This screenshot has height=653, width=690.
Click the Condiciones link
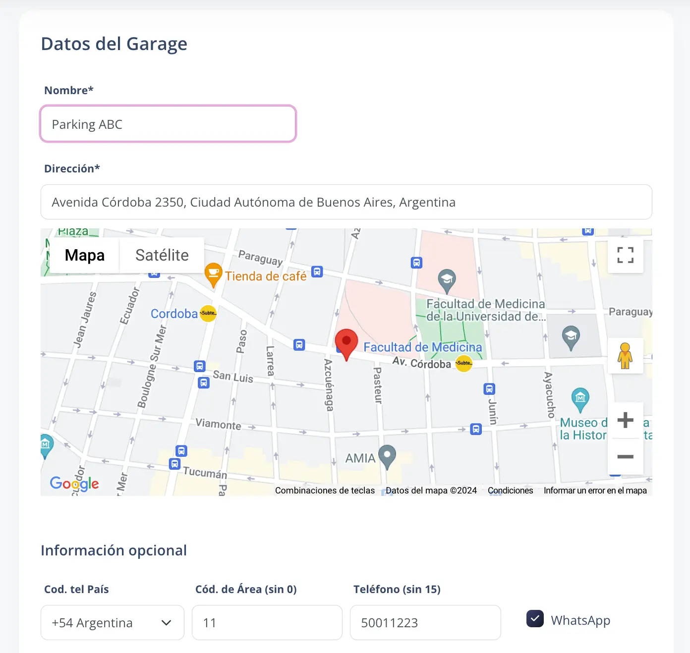[510, 490]
